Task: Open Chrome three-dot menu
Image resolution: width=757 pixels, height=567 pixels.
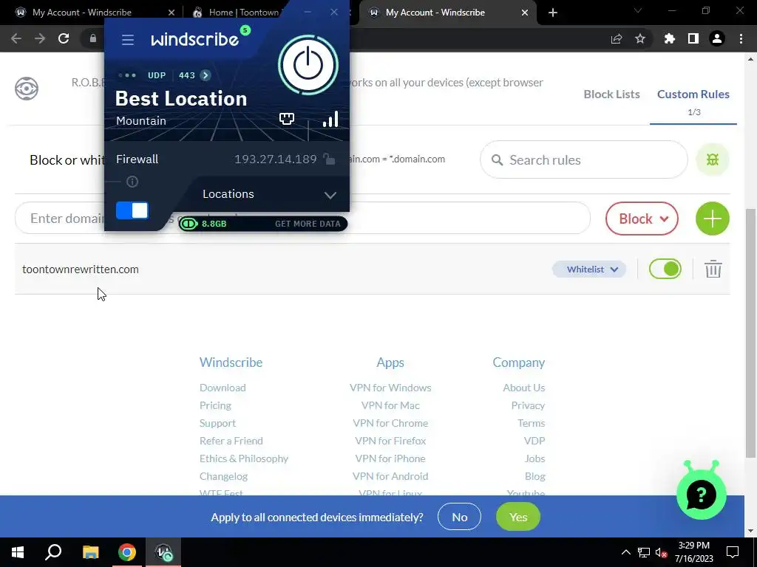Action: [741, 38]
